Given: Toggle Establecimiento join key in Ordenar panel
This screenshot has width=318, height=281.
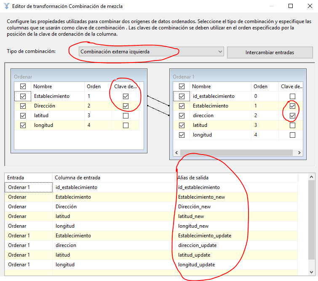Looking at the screenshot, I should pos(126,96).
